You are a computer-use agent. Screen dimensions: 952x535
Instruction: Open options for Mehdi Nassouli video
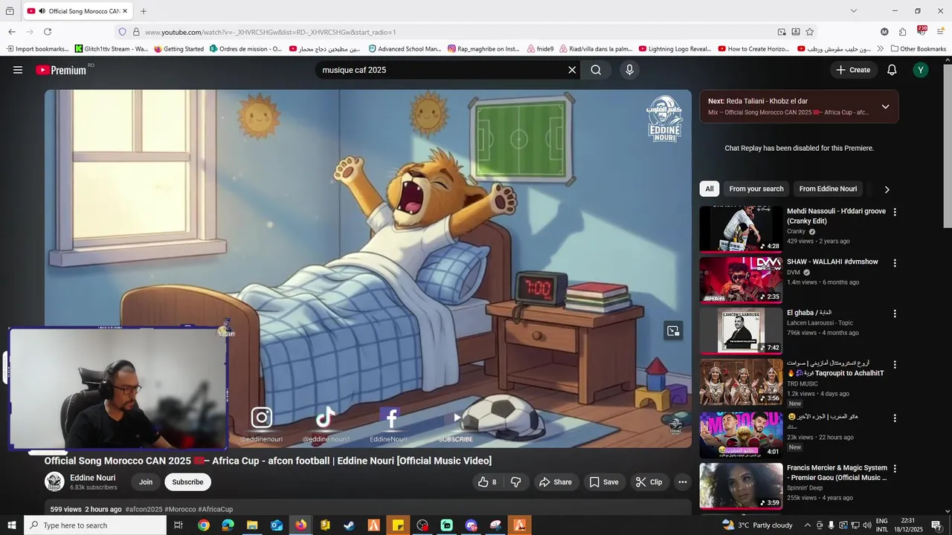[x=895, y=212]
